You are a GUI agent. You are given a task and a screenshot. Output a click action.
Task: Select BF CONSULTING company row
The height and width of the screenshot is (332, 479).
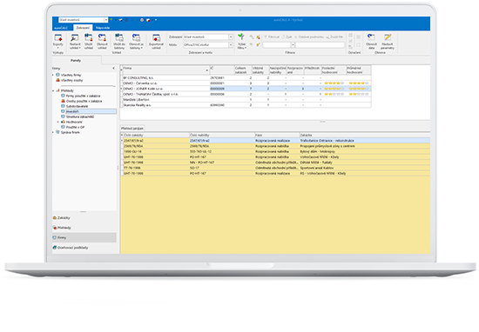[x=246, y=77]
